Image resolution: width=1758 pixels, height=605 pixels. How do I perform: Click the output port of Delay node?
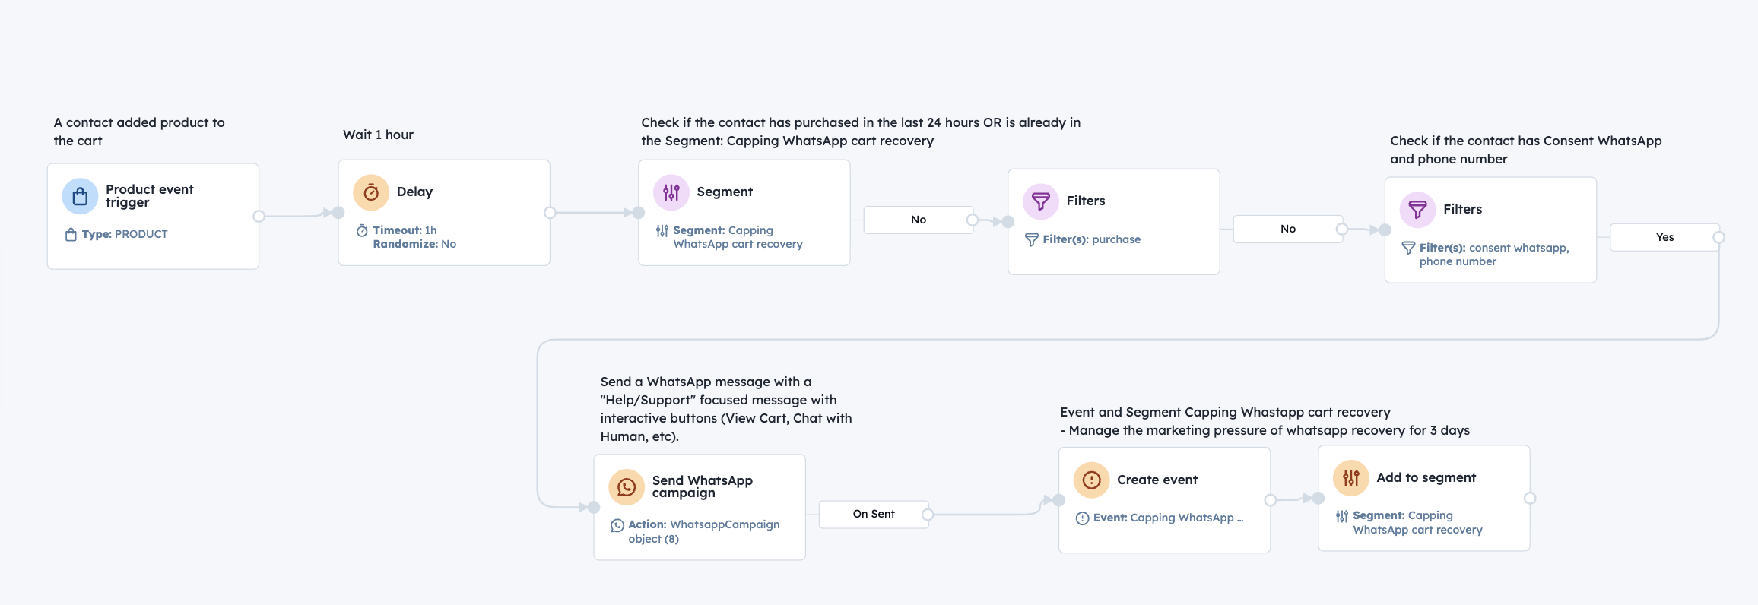point(550,213)
